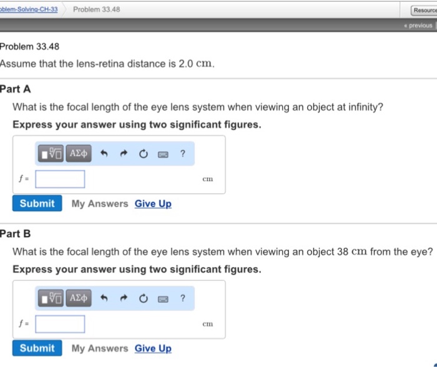Select the Part A heading text
The height and width of the screenshot is (367, 437).
(16, 89)
